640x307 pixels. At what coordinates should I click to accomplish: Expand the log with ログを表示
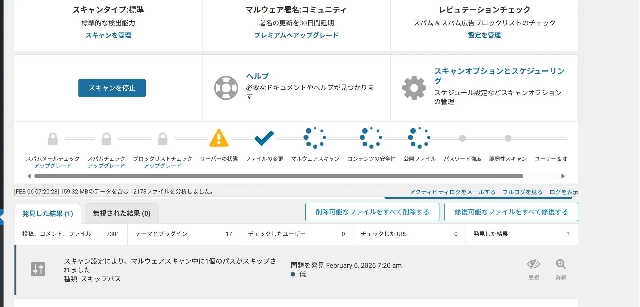[563, 192]
